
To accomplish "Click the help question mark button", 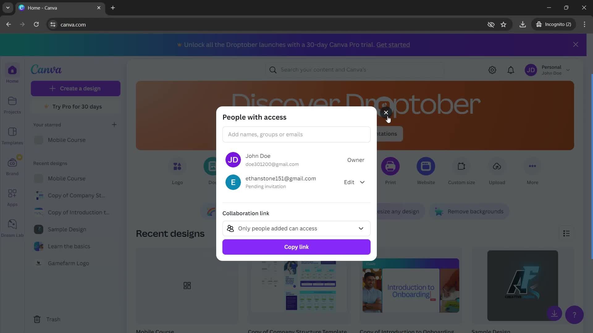I will (574, 315).
